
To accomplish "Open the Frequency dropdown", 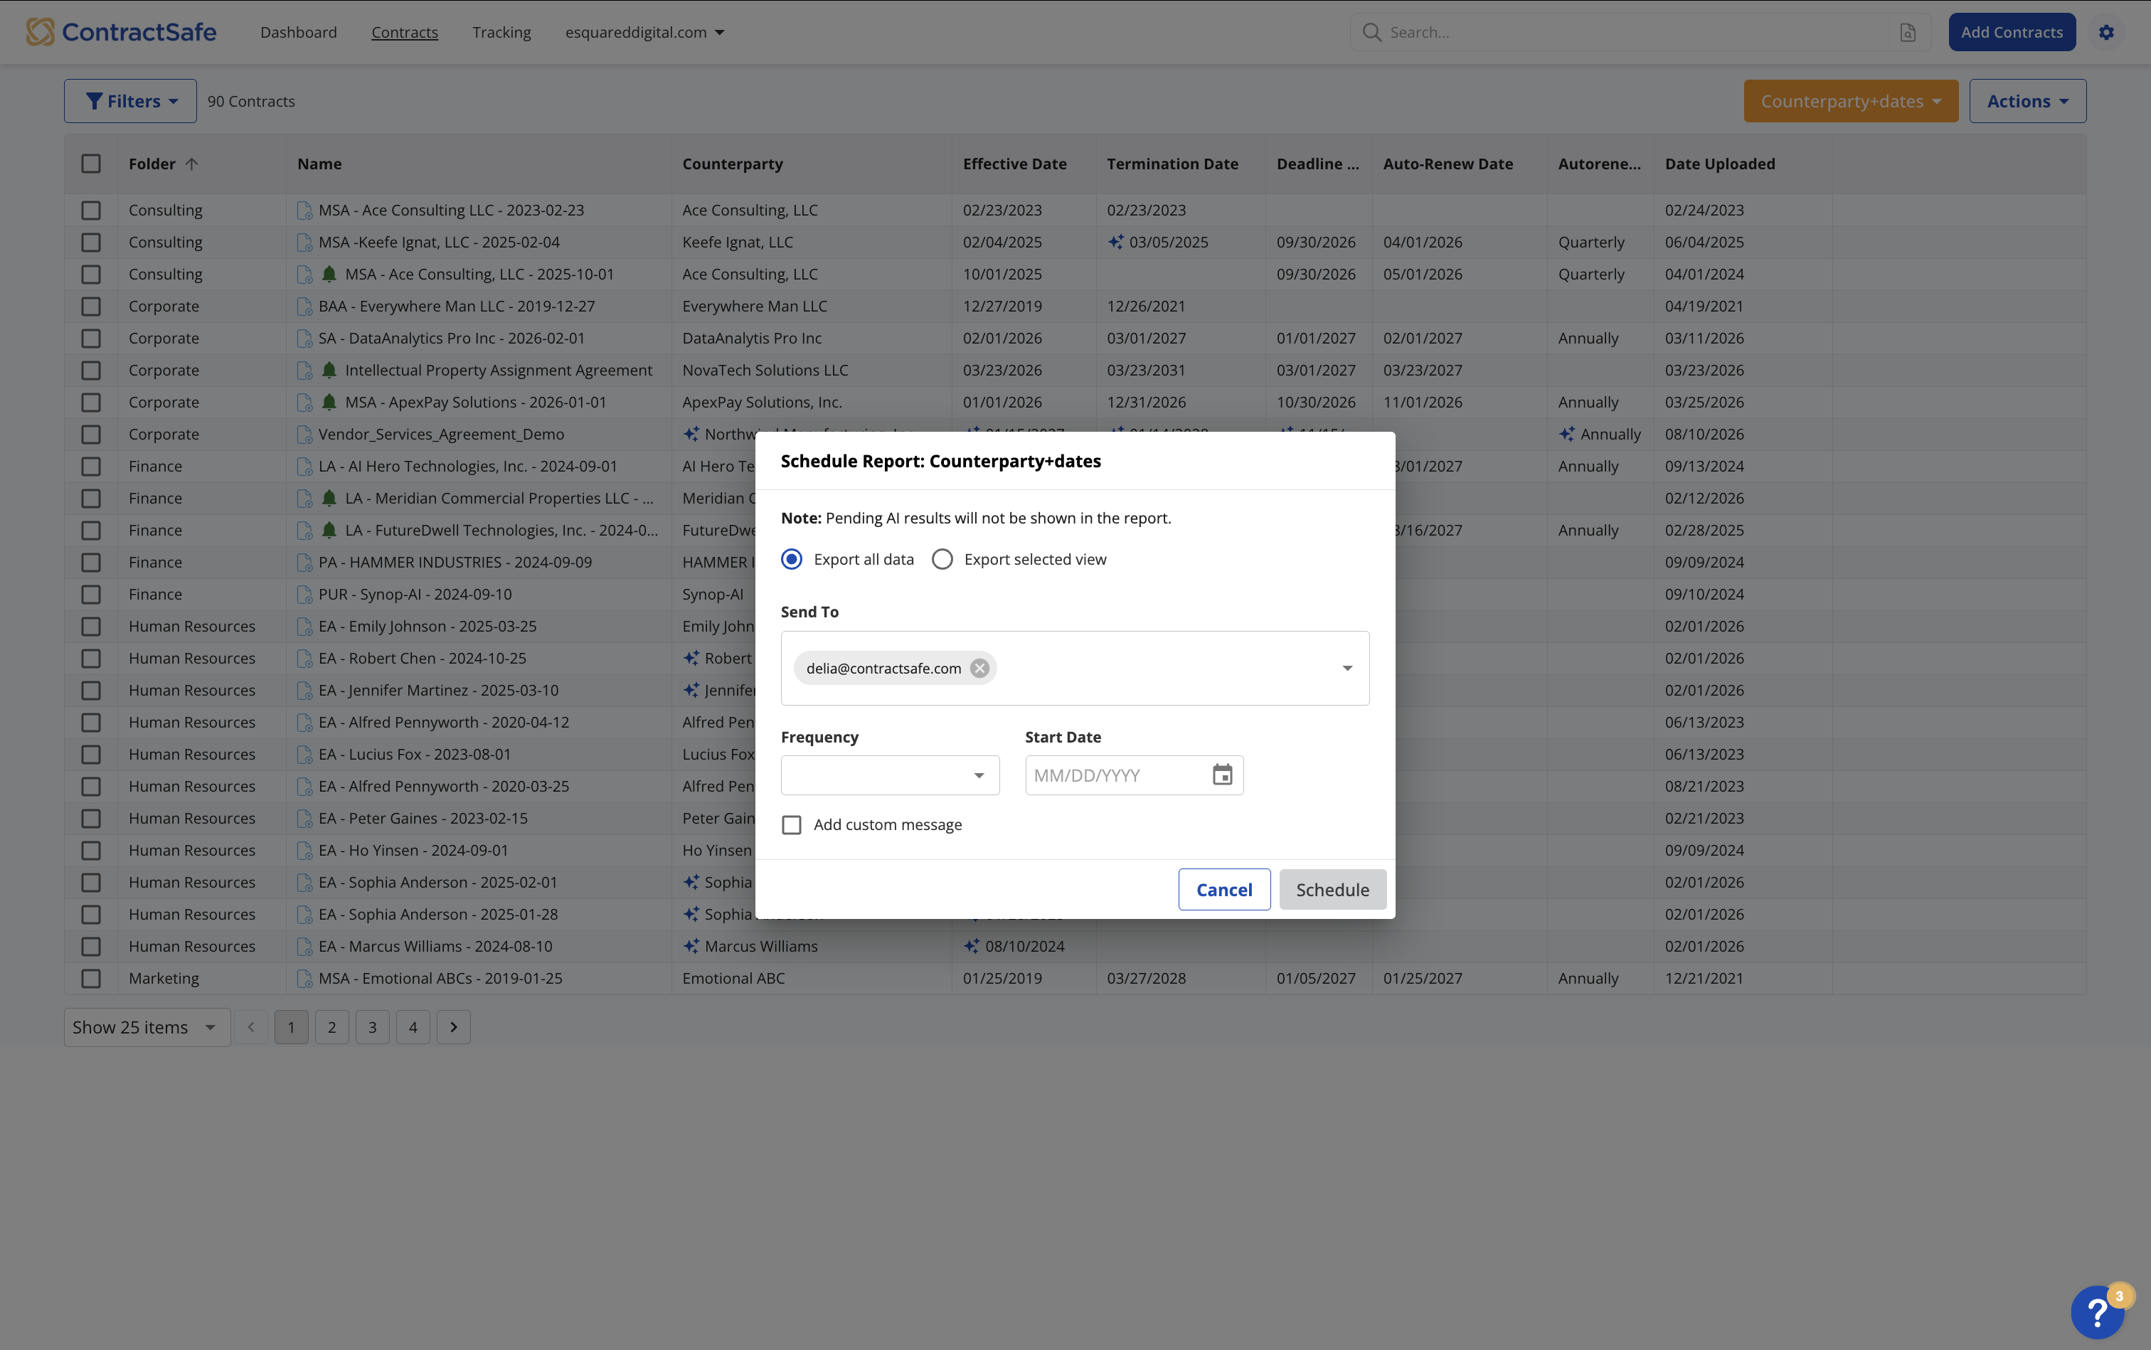I will pos(891,775).
